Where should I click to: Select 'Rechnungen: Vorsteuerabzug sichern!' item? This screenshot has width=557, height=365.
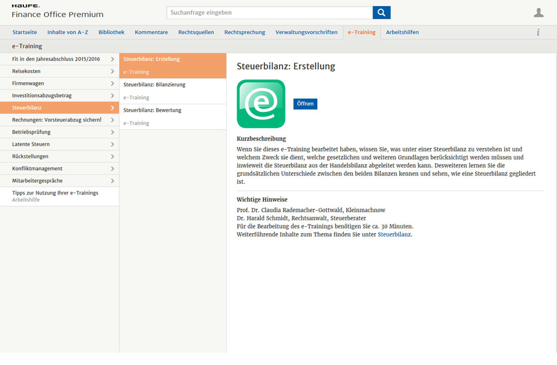(59, 120)
